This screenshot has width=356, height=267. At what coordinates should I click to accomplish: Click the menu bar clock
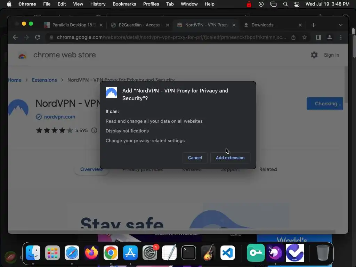[x=327, y=4]
